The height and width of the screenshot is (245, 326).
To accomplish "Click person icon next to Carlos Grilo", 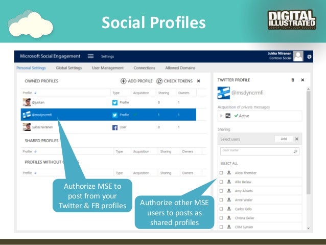I will [x=229, y=209].
